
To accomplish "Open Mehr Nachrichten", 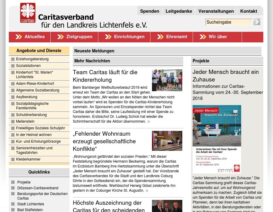I will tap(92, 61).
